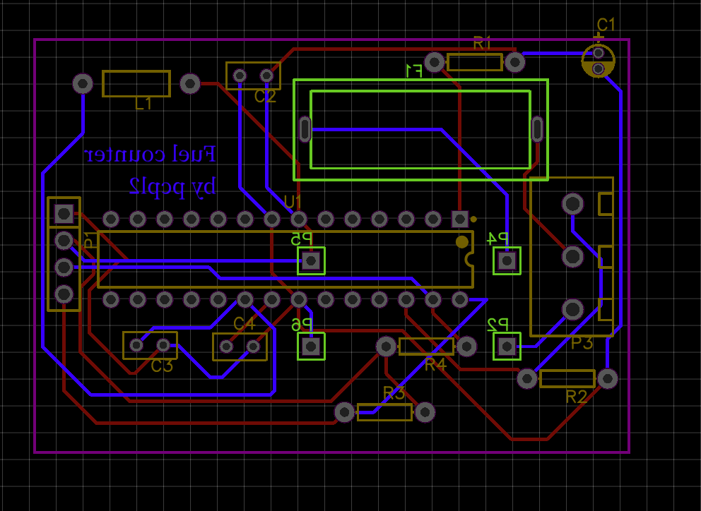Click the top round pad of P3 connector
701x511 pixels.
click(x=572, y=204)
